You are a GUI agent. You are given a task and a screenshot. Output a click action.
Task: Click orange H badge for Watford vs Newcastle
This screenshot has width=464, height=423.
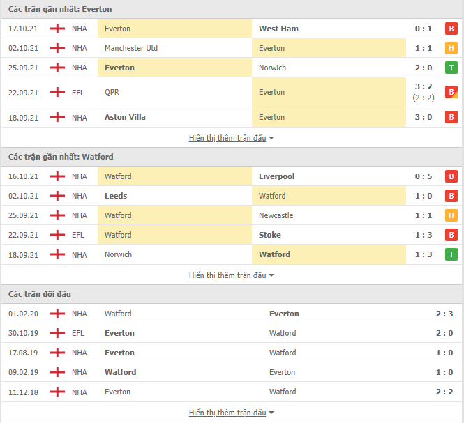click(x=451, y=215)
